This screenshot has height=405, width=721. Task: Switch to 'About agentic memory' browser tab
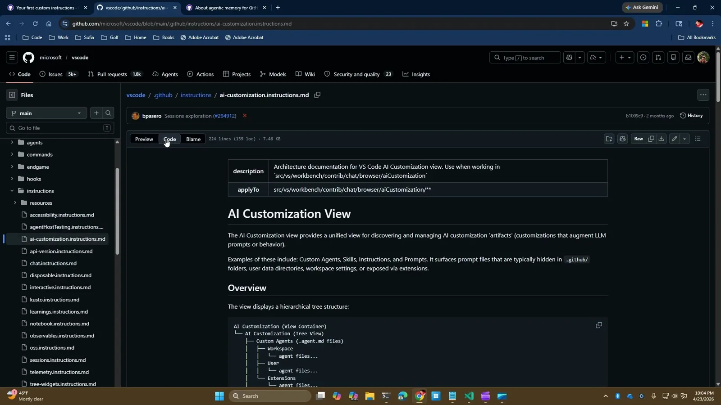coord(226,8)
